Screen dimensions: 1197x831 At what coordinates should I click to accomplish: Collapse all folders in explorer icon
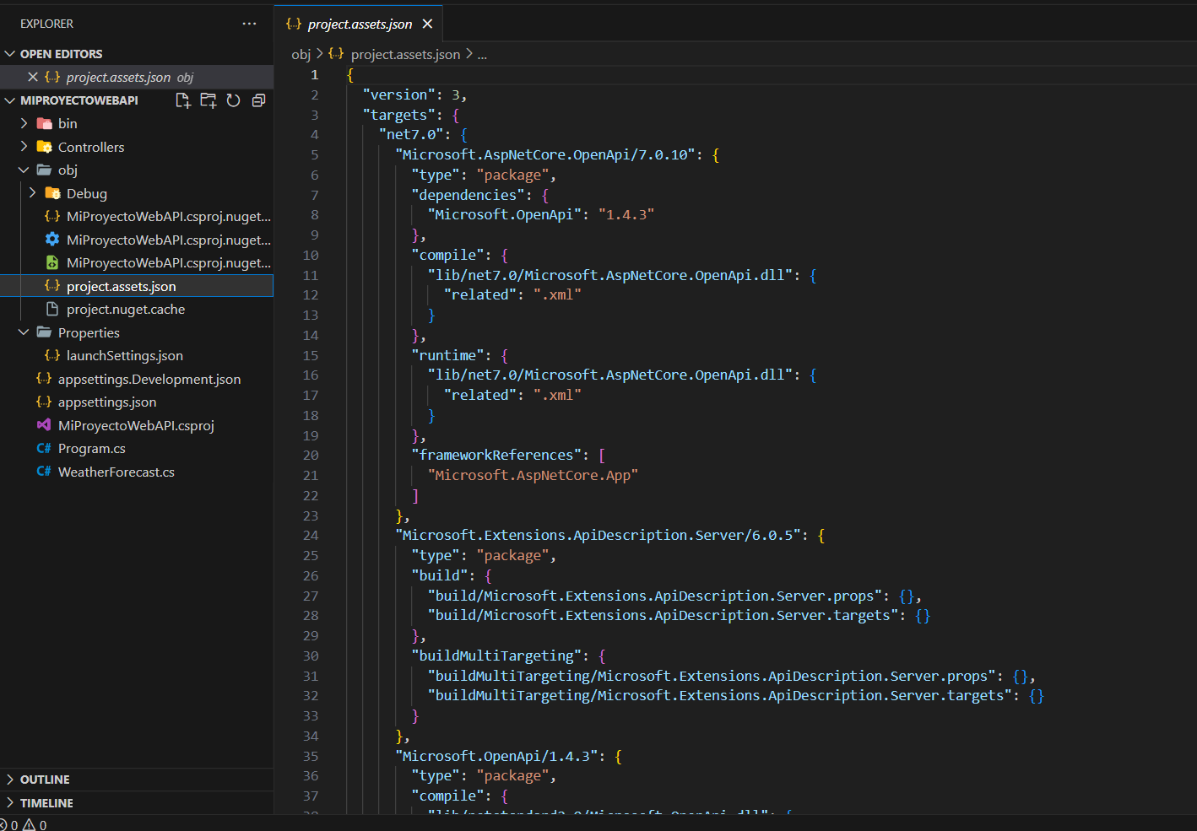tap(258, 100)
